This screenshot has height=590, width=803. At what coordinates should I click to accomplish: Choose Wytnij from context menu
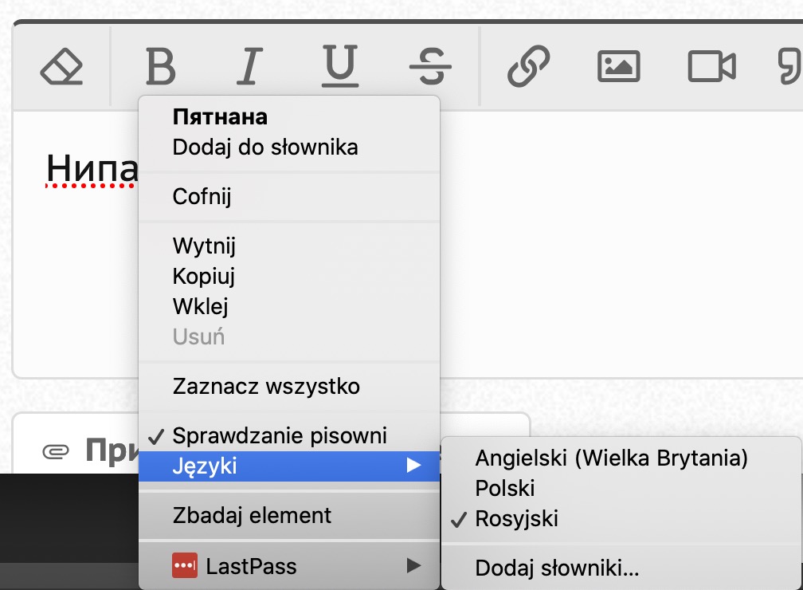tap(289, 246)
